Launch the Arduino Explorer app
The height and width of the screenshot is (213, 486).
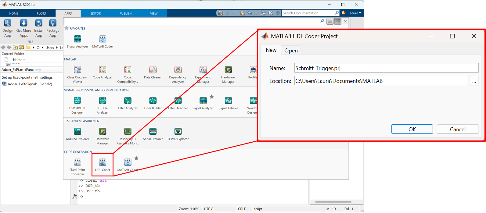coord(77,134)
